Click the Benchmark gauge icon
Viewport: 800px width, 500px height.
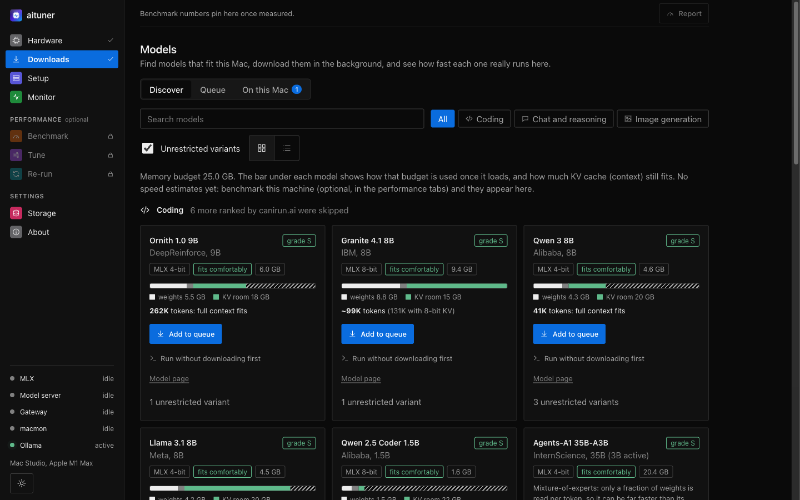16,136
